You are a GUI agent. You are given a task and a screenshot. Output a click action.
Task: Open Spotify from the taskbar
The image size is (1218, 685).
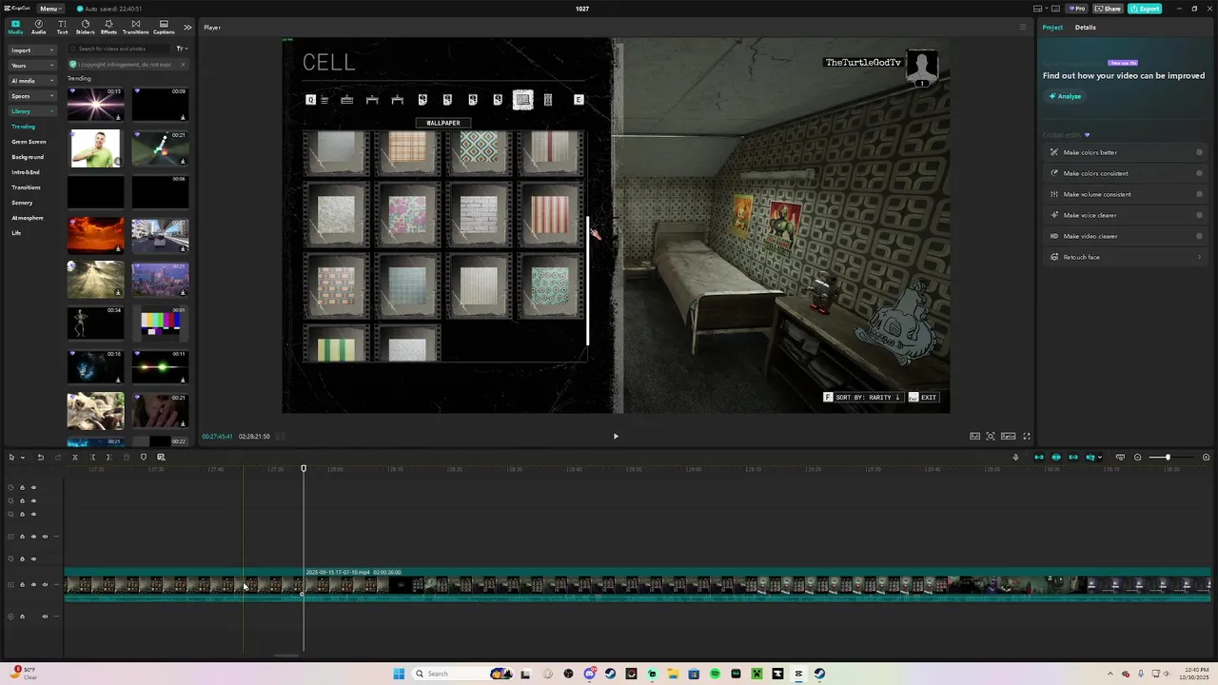coord(715,674)
